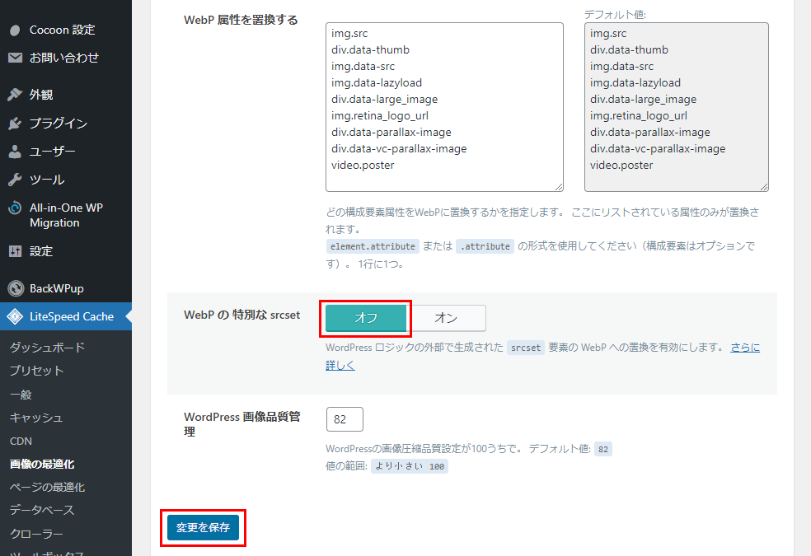Click the WordPress image quality number field
This screenshot has height=556, width=811.
pyautogui.click(x=345, y=419)
